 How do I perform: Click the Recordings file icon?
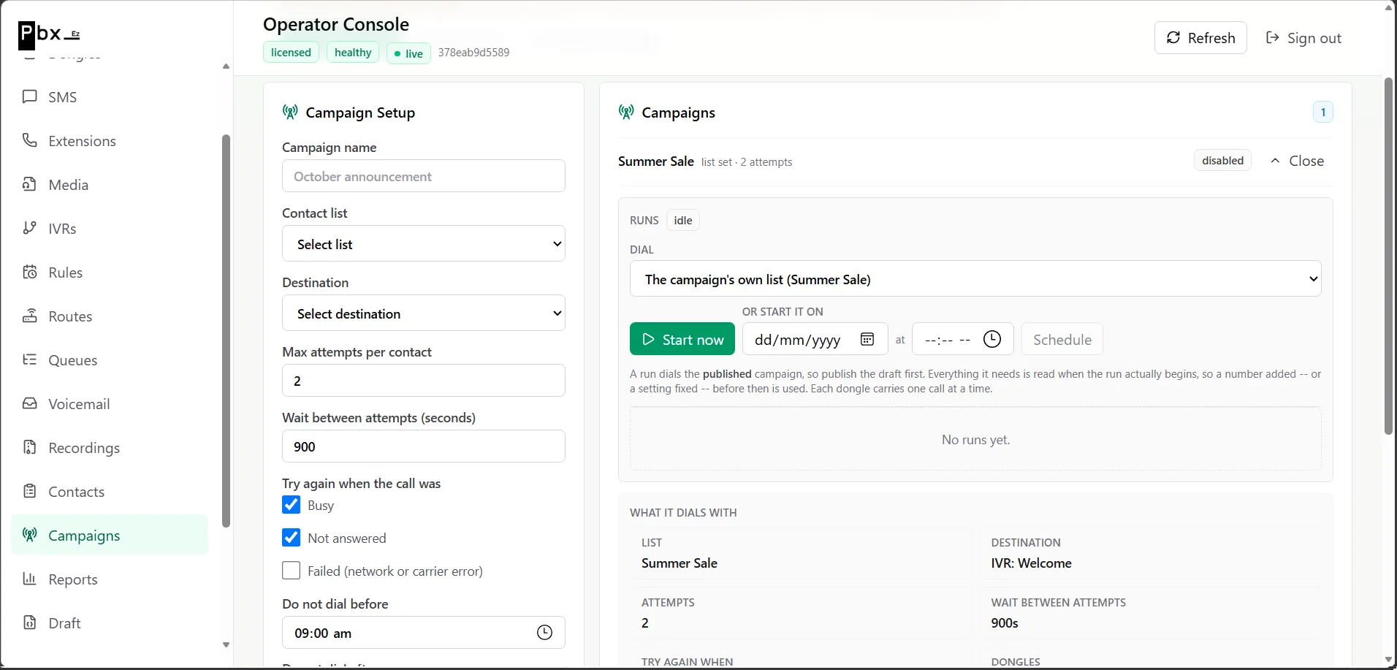pyautogui.click(x=30, y=447)
